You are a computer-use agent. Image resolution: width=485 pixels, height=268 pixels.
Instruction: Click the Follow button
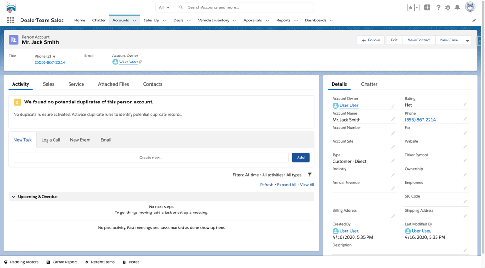(371, 40)
